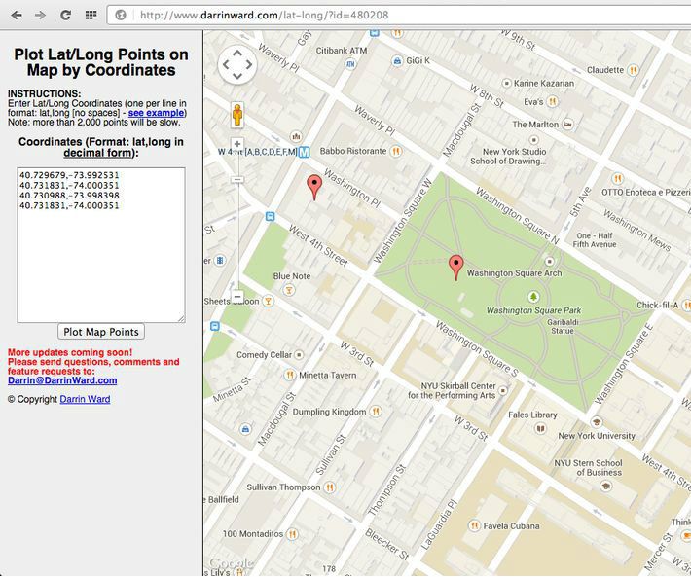Go forward with the browser forward arrow
The width and height of the screenshot is (691, 577).
tap(40, 15)
